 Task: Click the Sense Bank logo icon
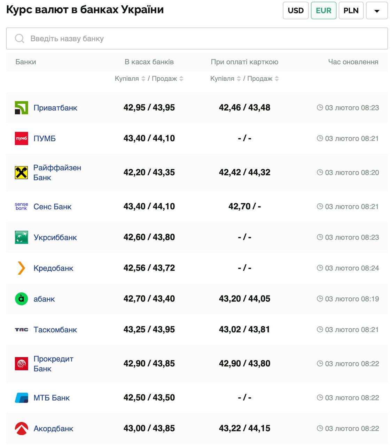pos(21,207)
